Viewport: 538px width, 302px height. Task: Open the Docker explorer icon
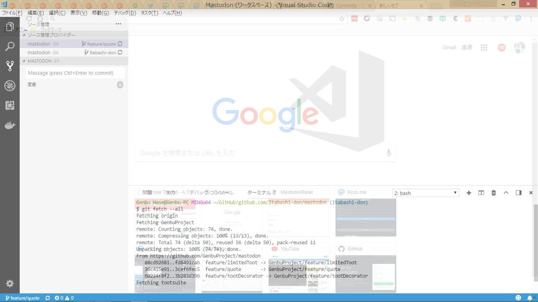coord(10,125)
